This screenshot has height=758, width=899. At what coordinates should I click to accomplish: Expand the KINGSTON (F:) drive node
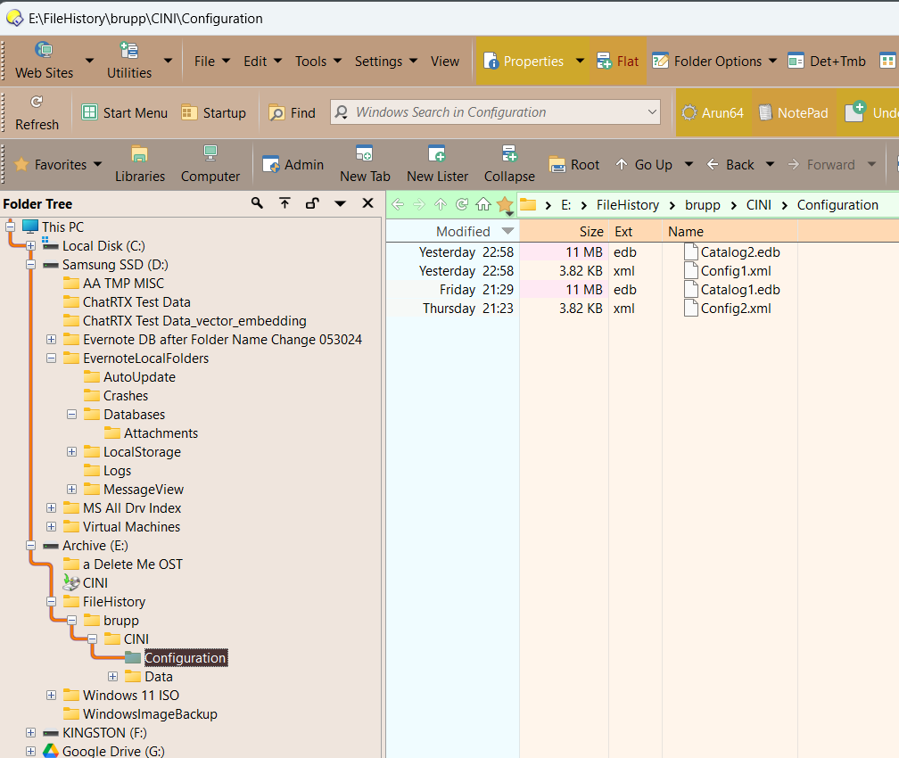[x=31, y=733]
